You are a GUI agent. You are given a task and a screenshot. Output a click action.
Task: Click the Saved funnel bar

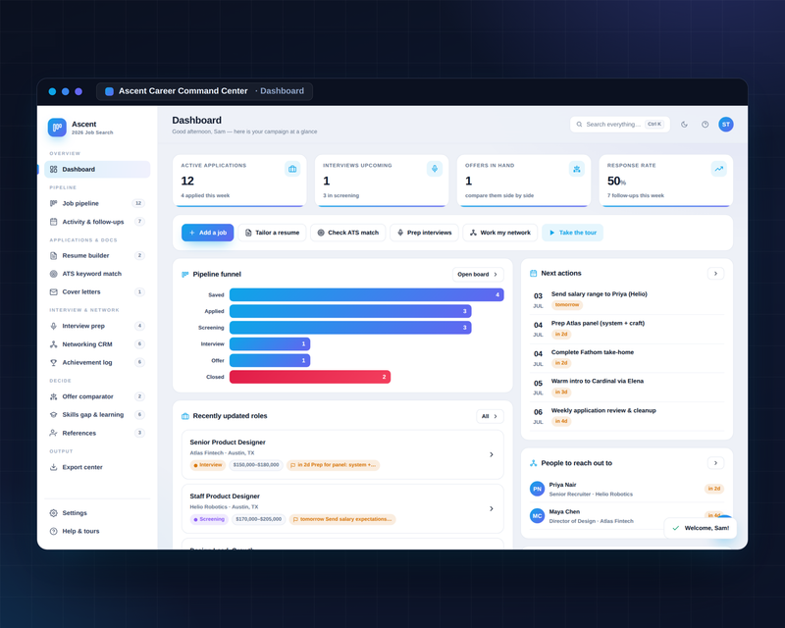point(366,294)
